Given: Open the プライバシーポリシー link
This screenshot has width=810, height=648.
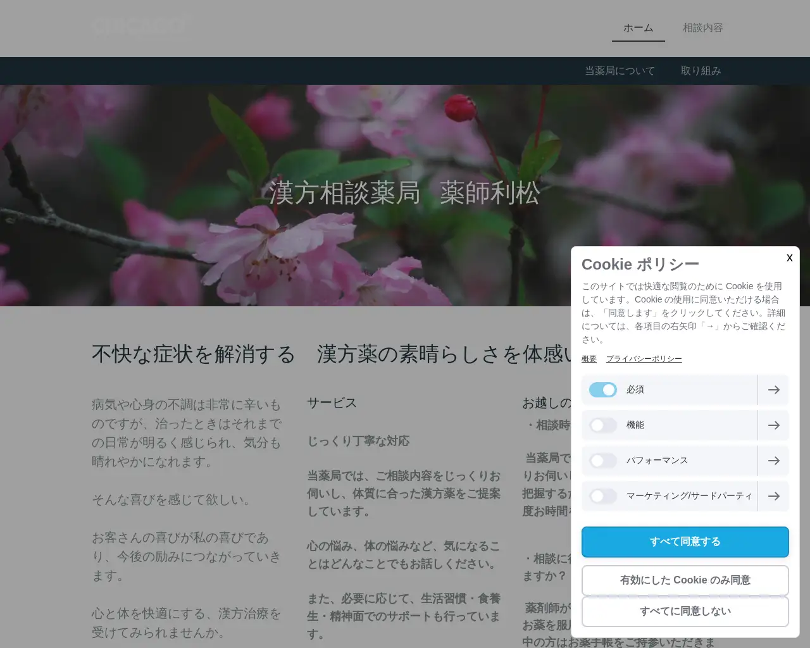Looking at the screenshot, I should point(644,359).
